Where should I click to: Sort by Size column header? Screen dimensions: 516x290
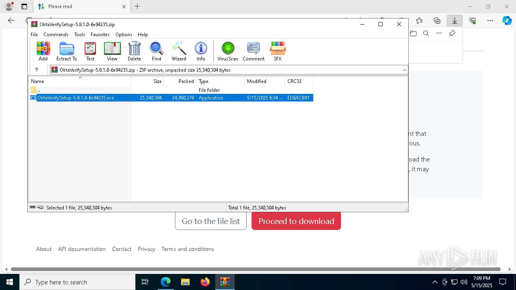(148, 81)
